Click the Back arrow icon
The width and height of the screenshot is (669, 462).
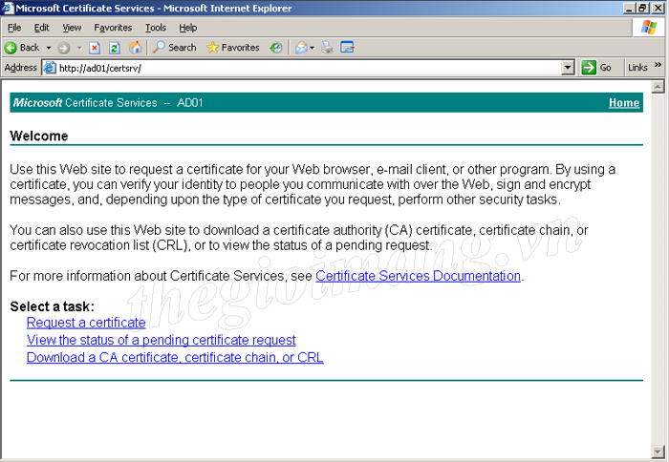[x=11, y=48]
